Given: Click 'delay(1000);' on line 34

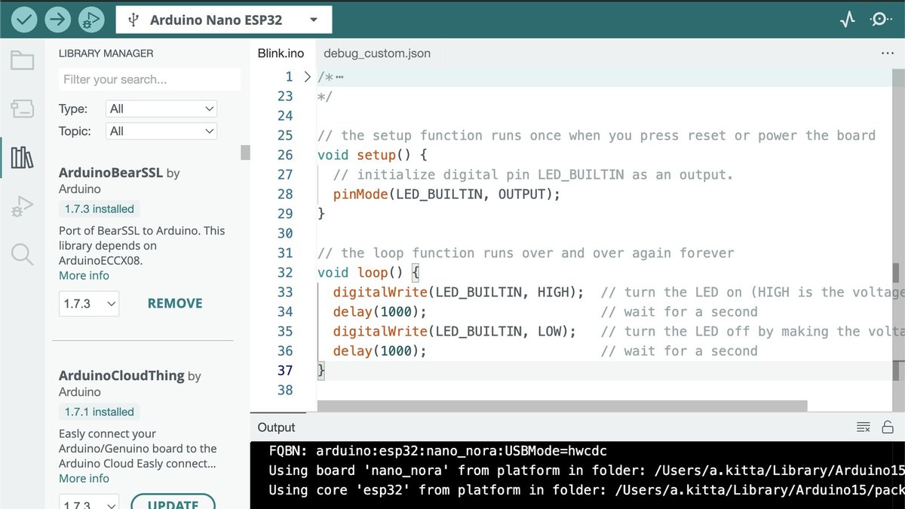Looking at the screenshot, I should click(380, 312).
